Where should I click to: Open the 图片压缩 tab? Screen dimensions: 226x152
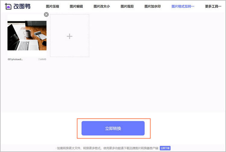pyautogui.click(x=52, y=6)
